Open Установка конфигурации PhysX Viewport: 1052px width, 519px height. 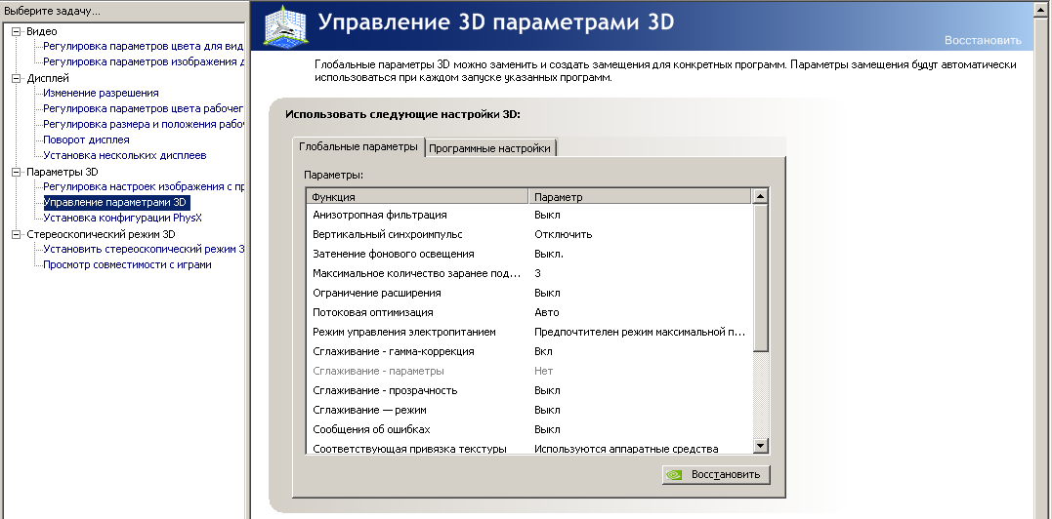tap(122, 218)
